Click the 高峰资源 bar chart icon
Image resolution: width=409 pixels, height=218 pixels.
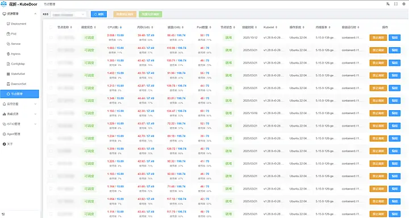[4, 114]
